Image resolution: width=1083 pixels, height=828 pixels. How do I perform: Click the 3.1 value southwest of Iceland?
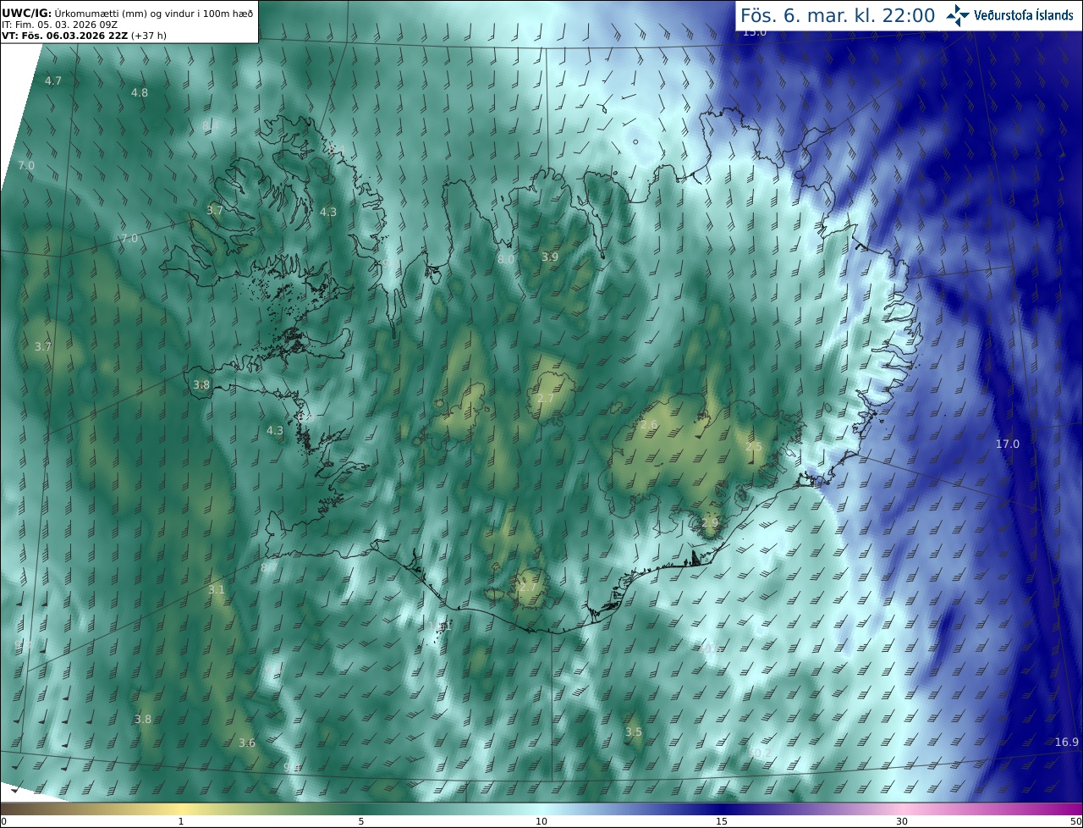pos(217,589)
